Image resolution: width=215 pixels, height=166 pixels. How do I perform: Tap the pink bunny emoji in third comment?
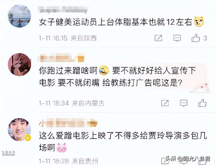[62, 147]
